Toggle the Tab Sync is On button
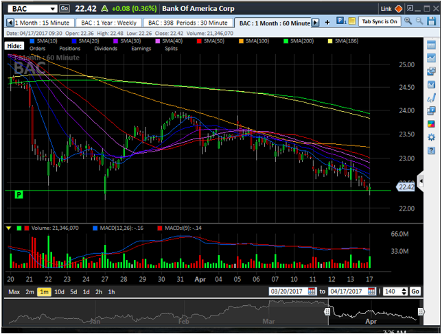442x334 pixels. pos(379,22)
